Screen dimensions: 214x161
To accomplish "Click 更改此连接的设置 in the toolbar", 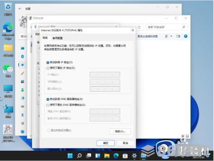I will [x=148, y=36].
